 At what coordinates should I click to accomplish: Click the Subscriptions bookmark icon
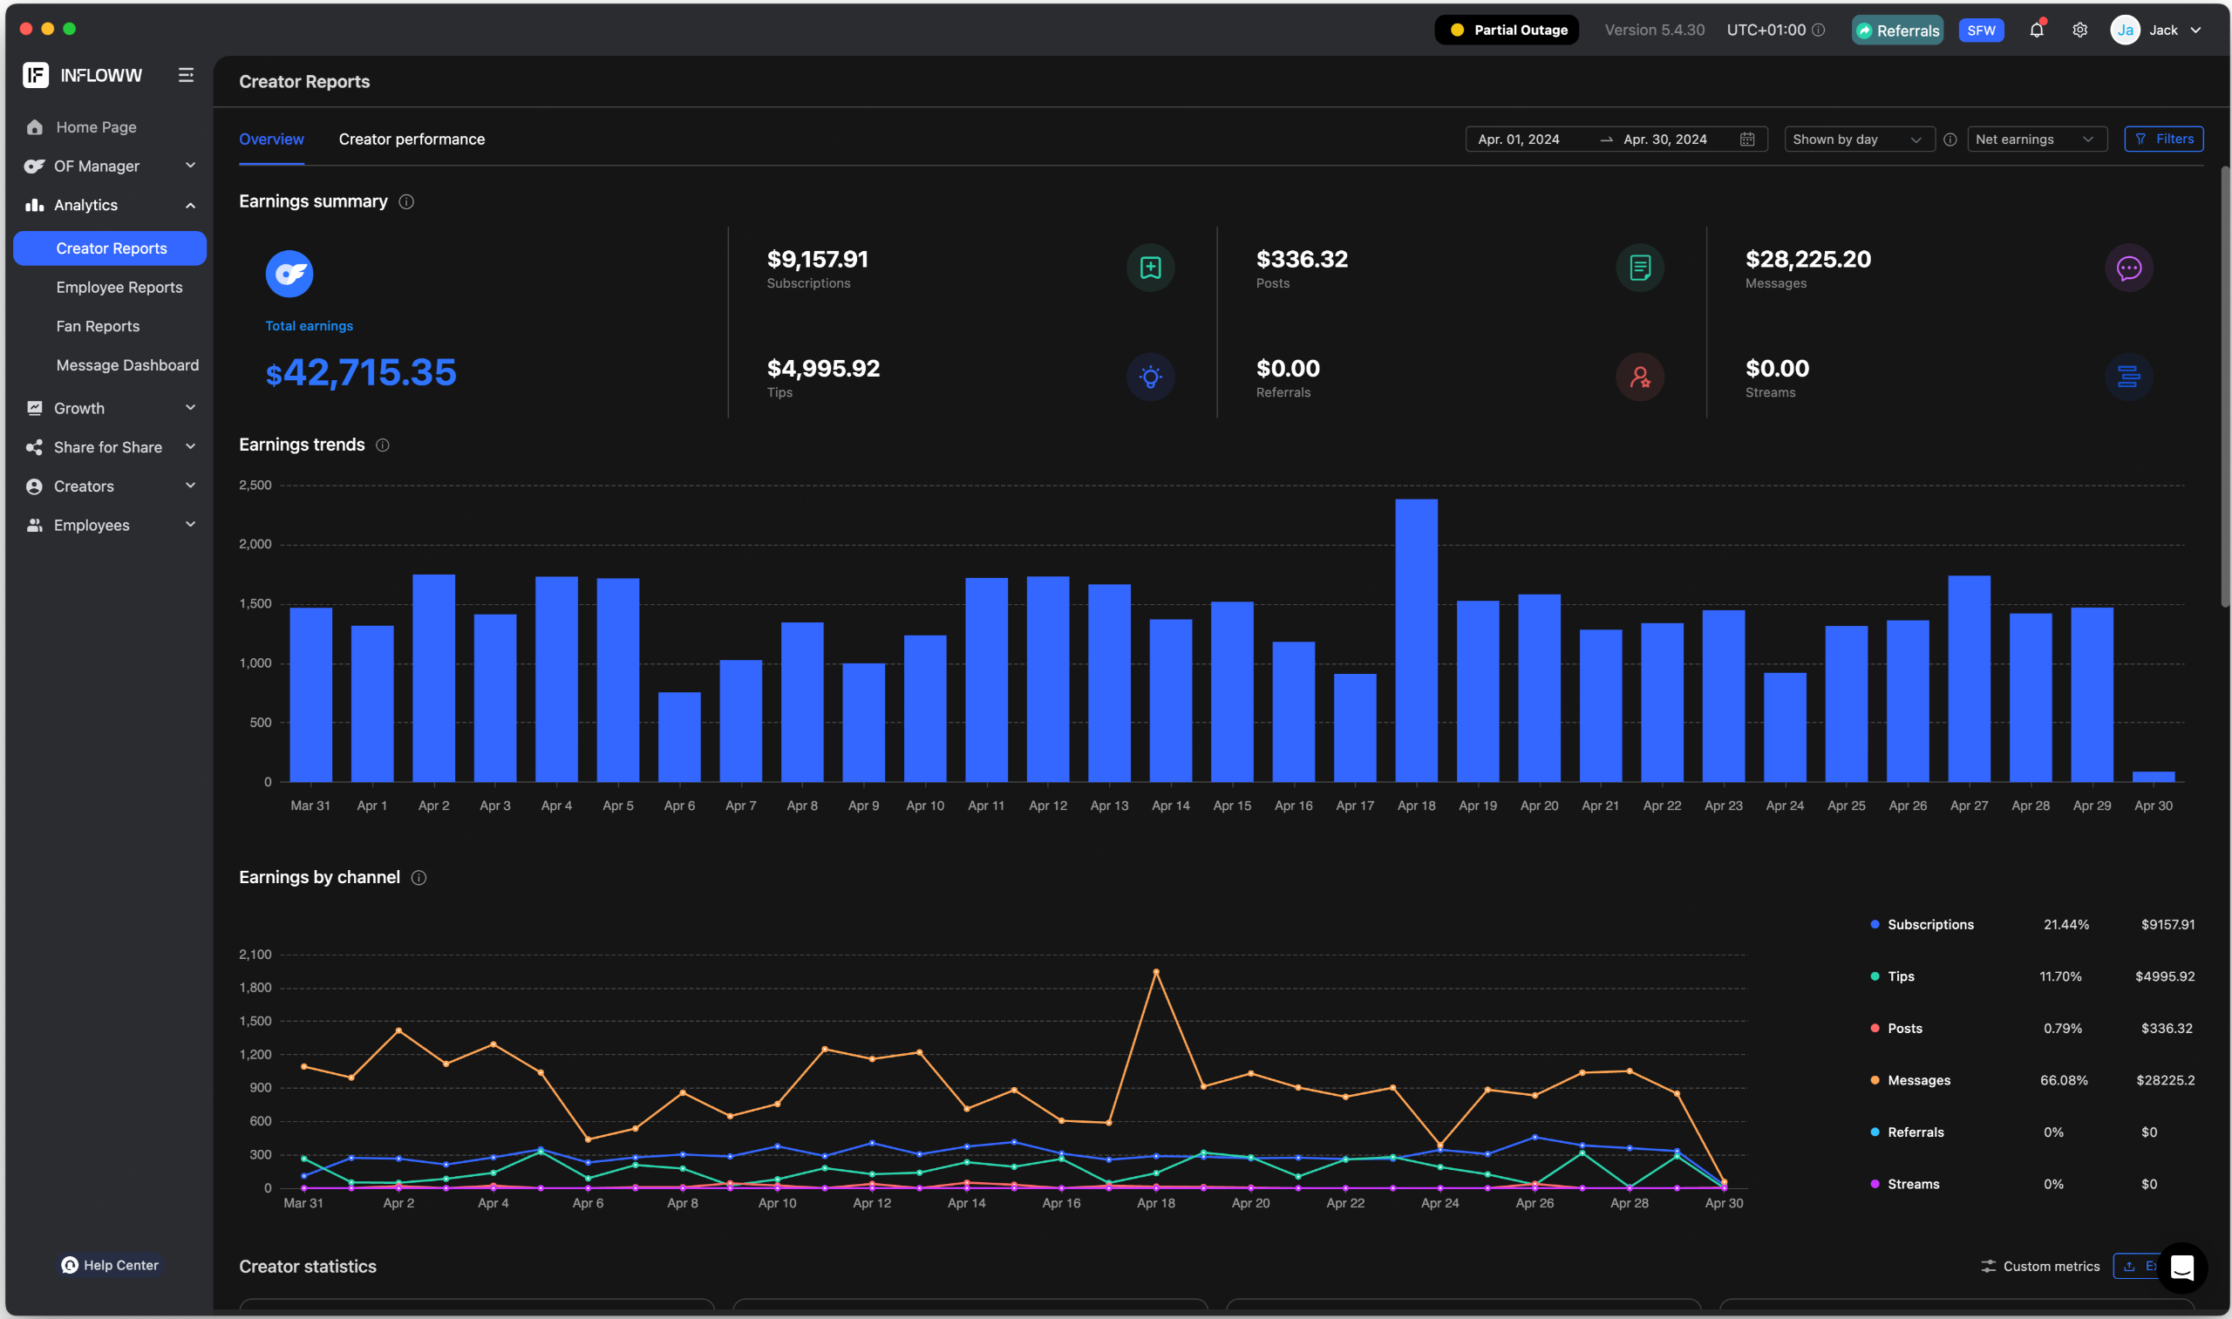point(1150,269)
